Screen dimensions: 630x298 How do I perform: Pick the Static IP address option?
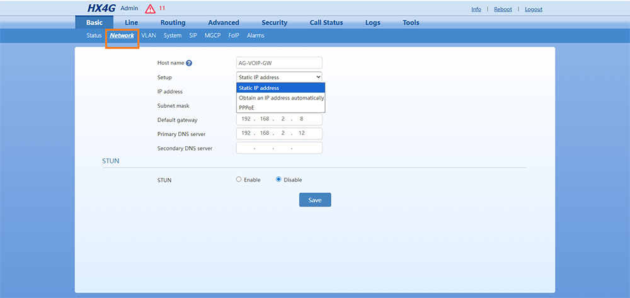coord(281,88)
